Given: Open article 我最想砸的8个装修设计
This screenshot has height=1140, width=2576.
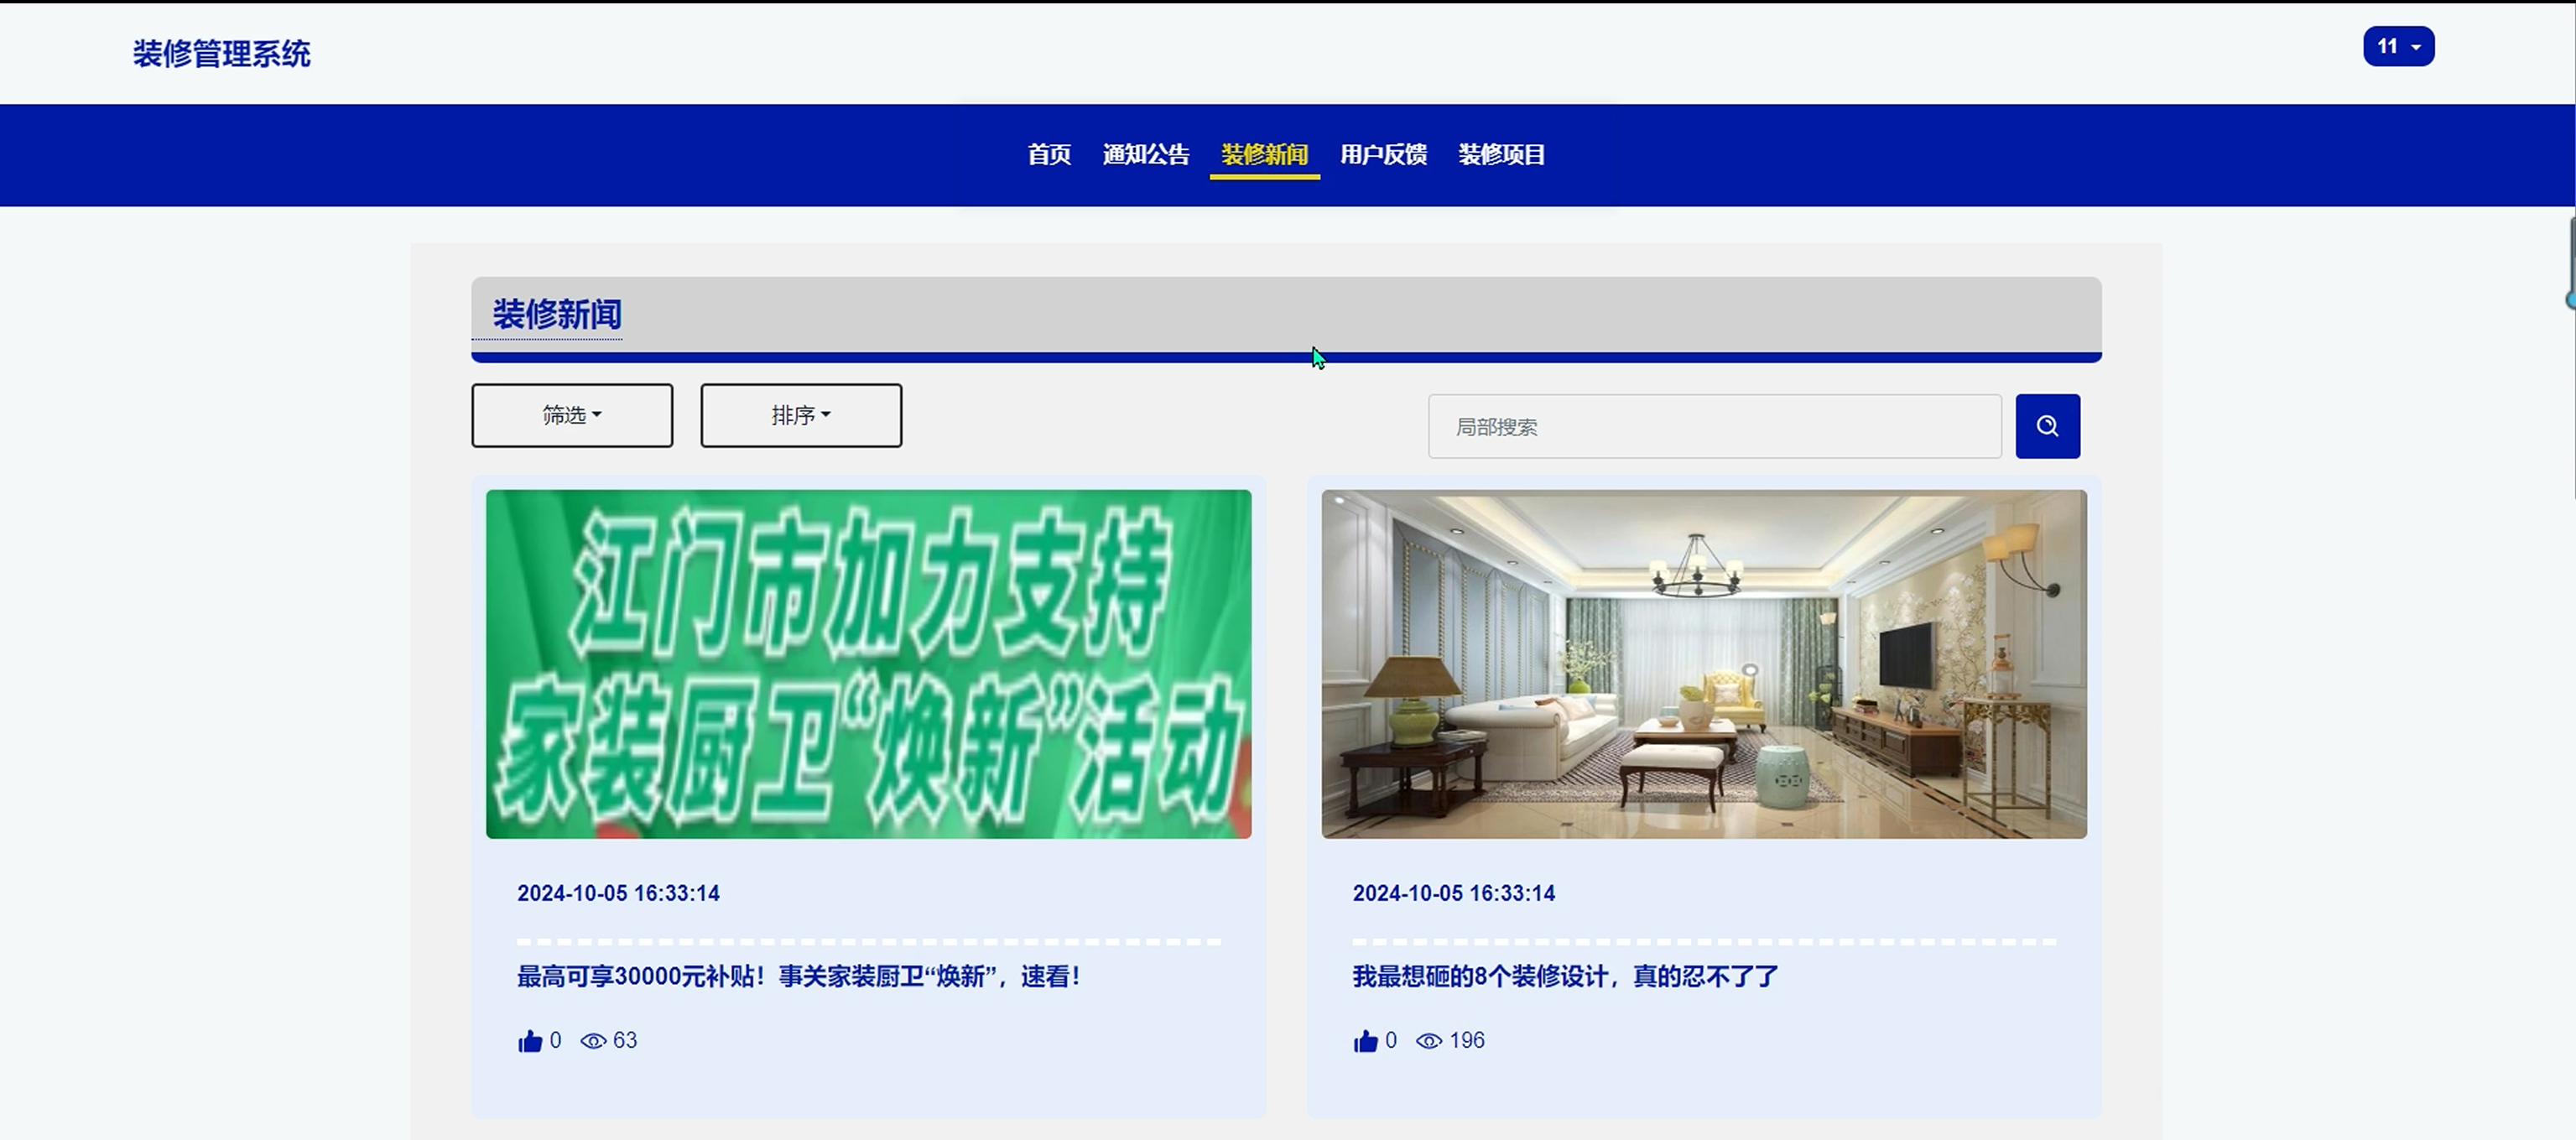Looking at the screenshot, I should click(1565, 976).
